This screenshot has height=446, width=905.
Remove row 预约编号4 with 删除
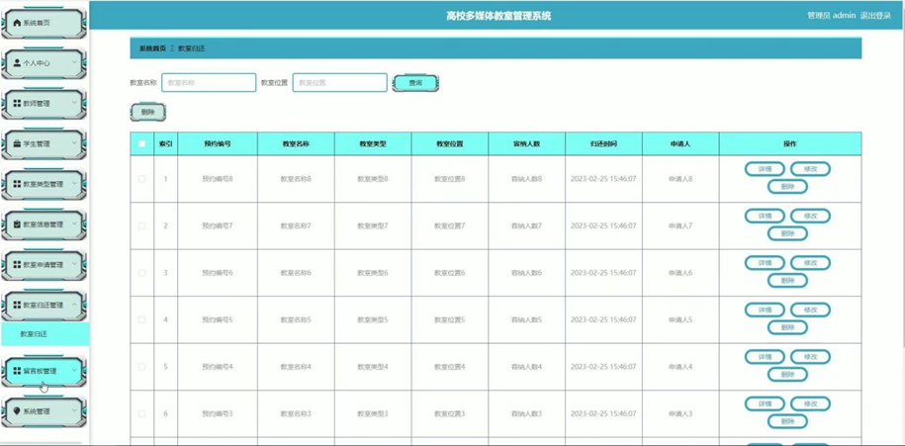point(787,374)
